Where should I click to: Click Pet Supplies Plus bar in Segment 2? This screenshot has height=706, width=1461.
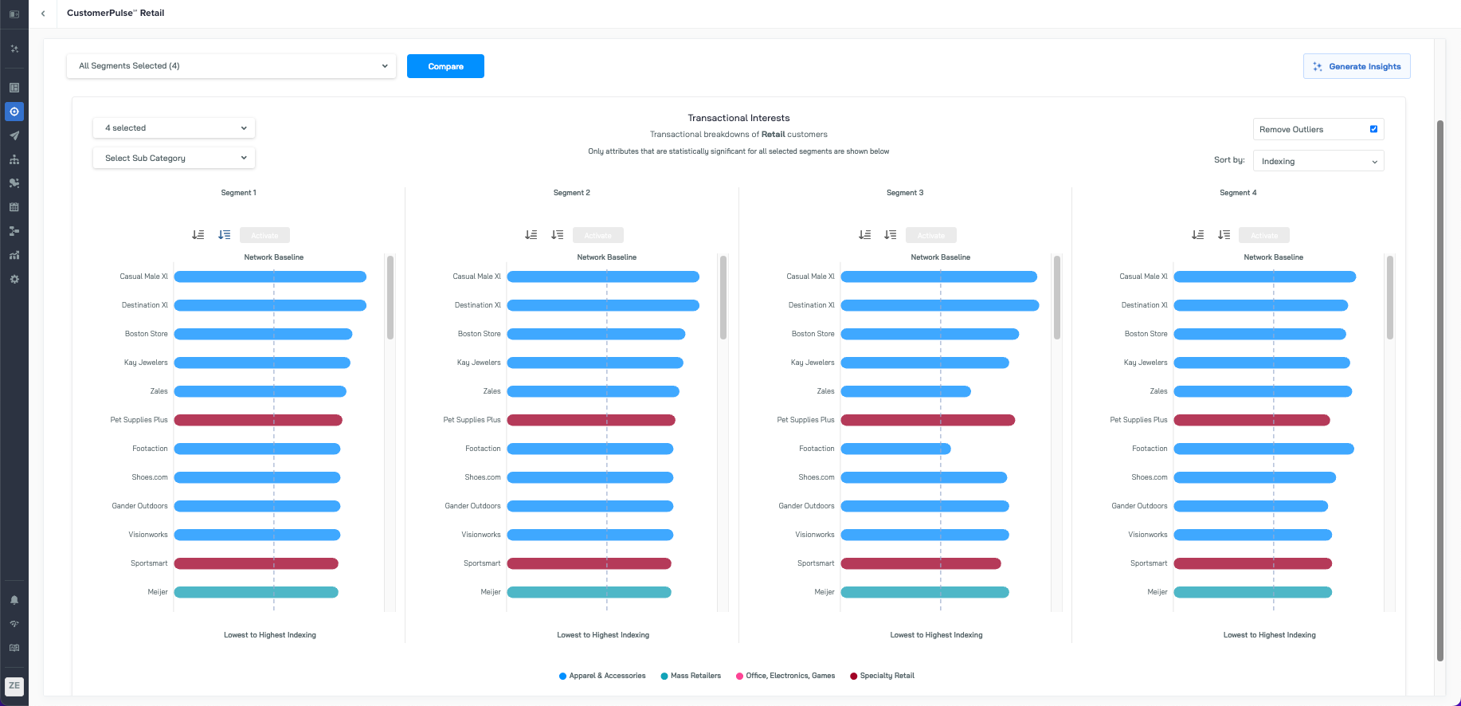591,420
